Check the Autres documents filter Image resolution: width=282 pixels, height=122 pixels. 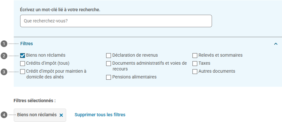pos(195,71)
